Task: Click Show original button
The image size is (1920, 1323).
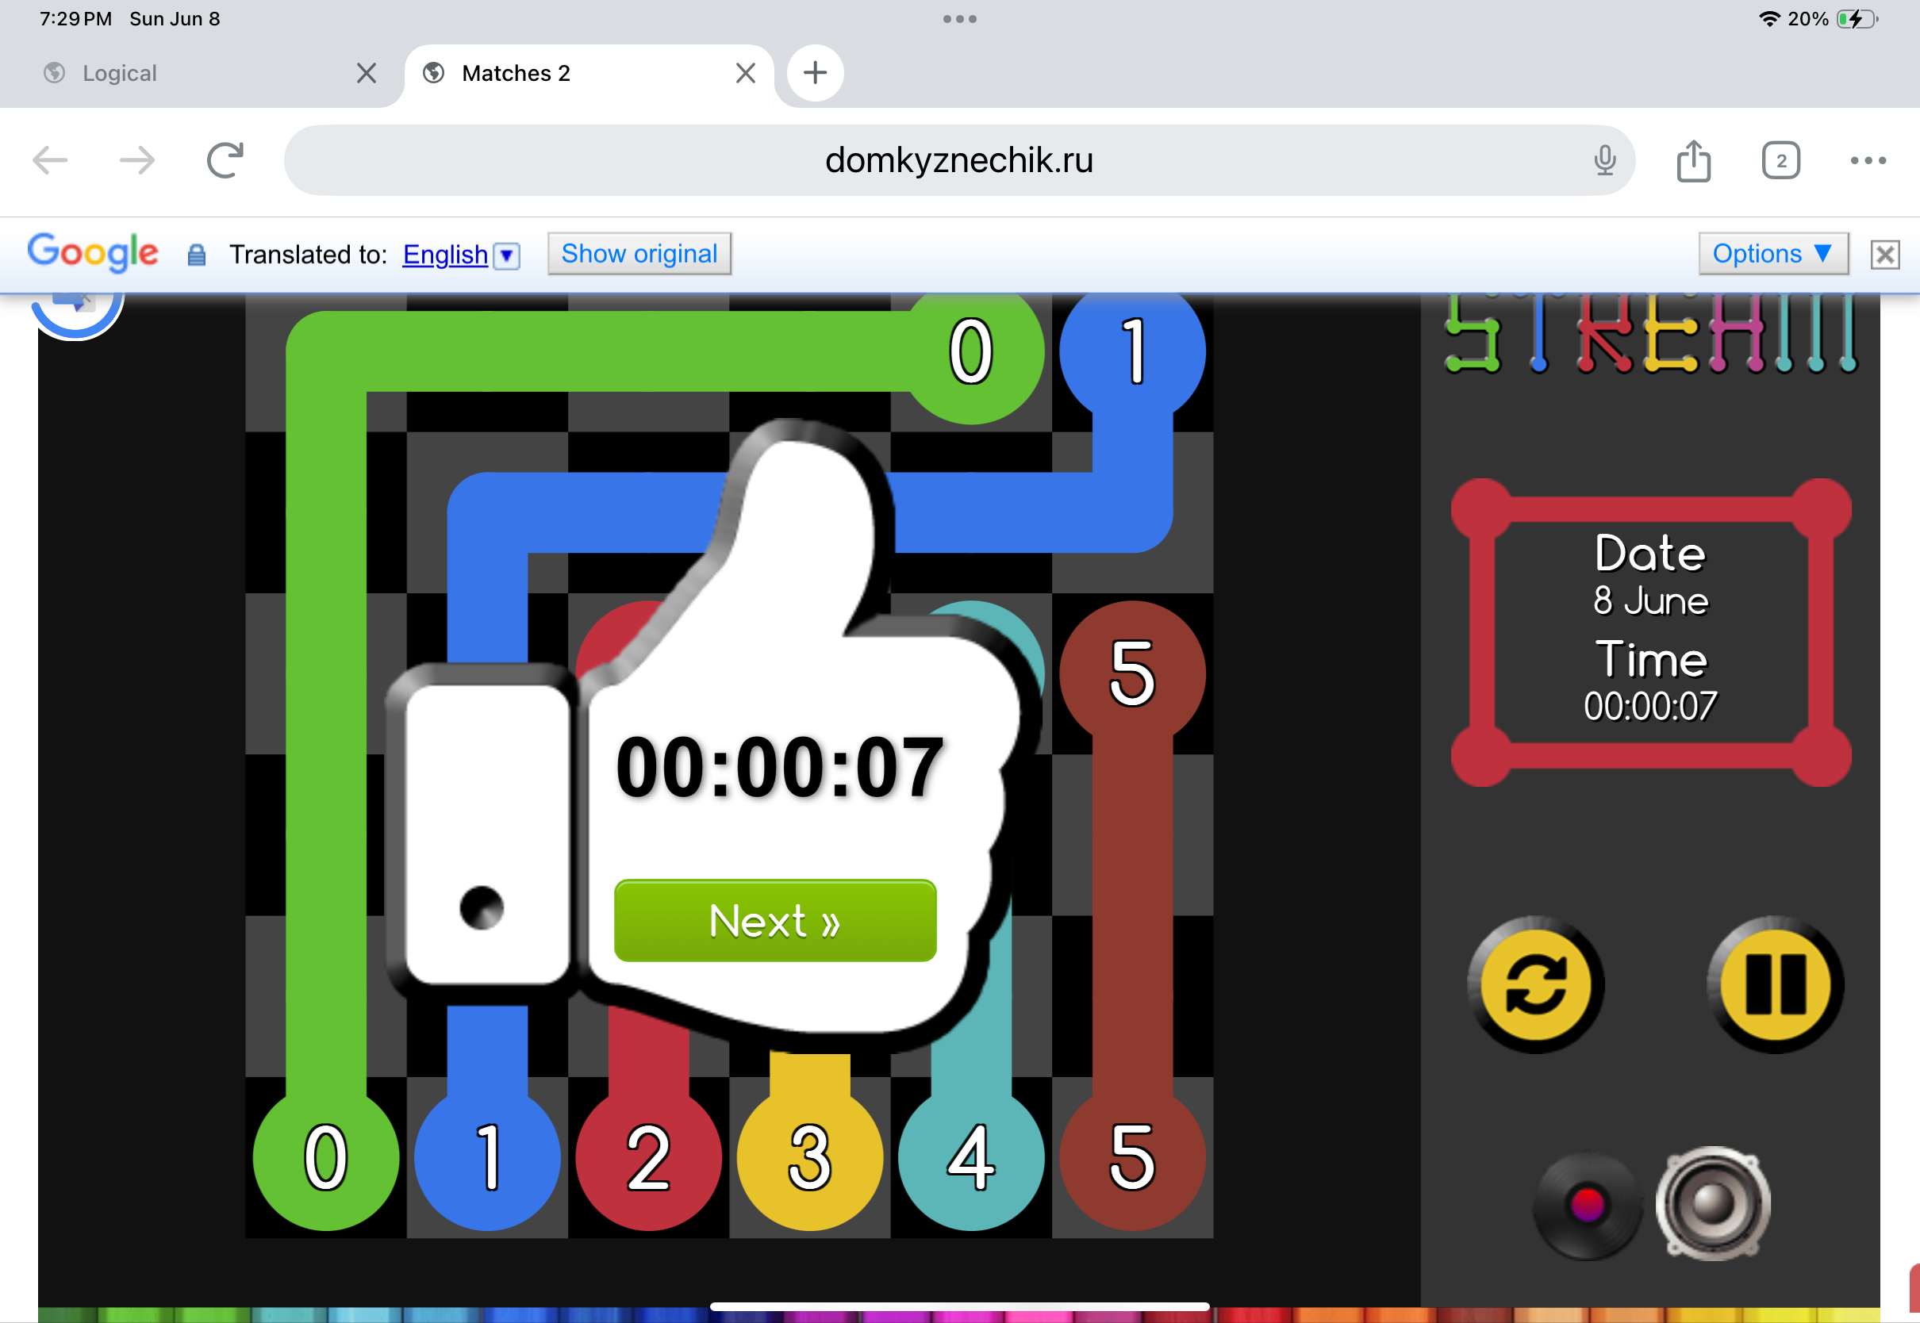Action: pyautogui.click(x=639, y=254)
